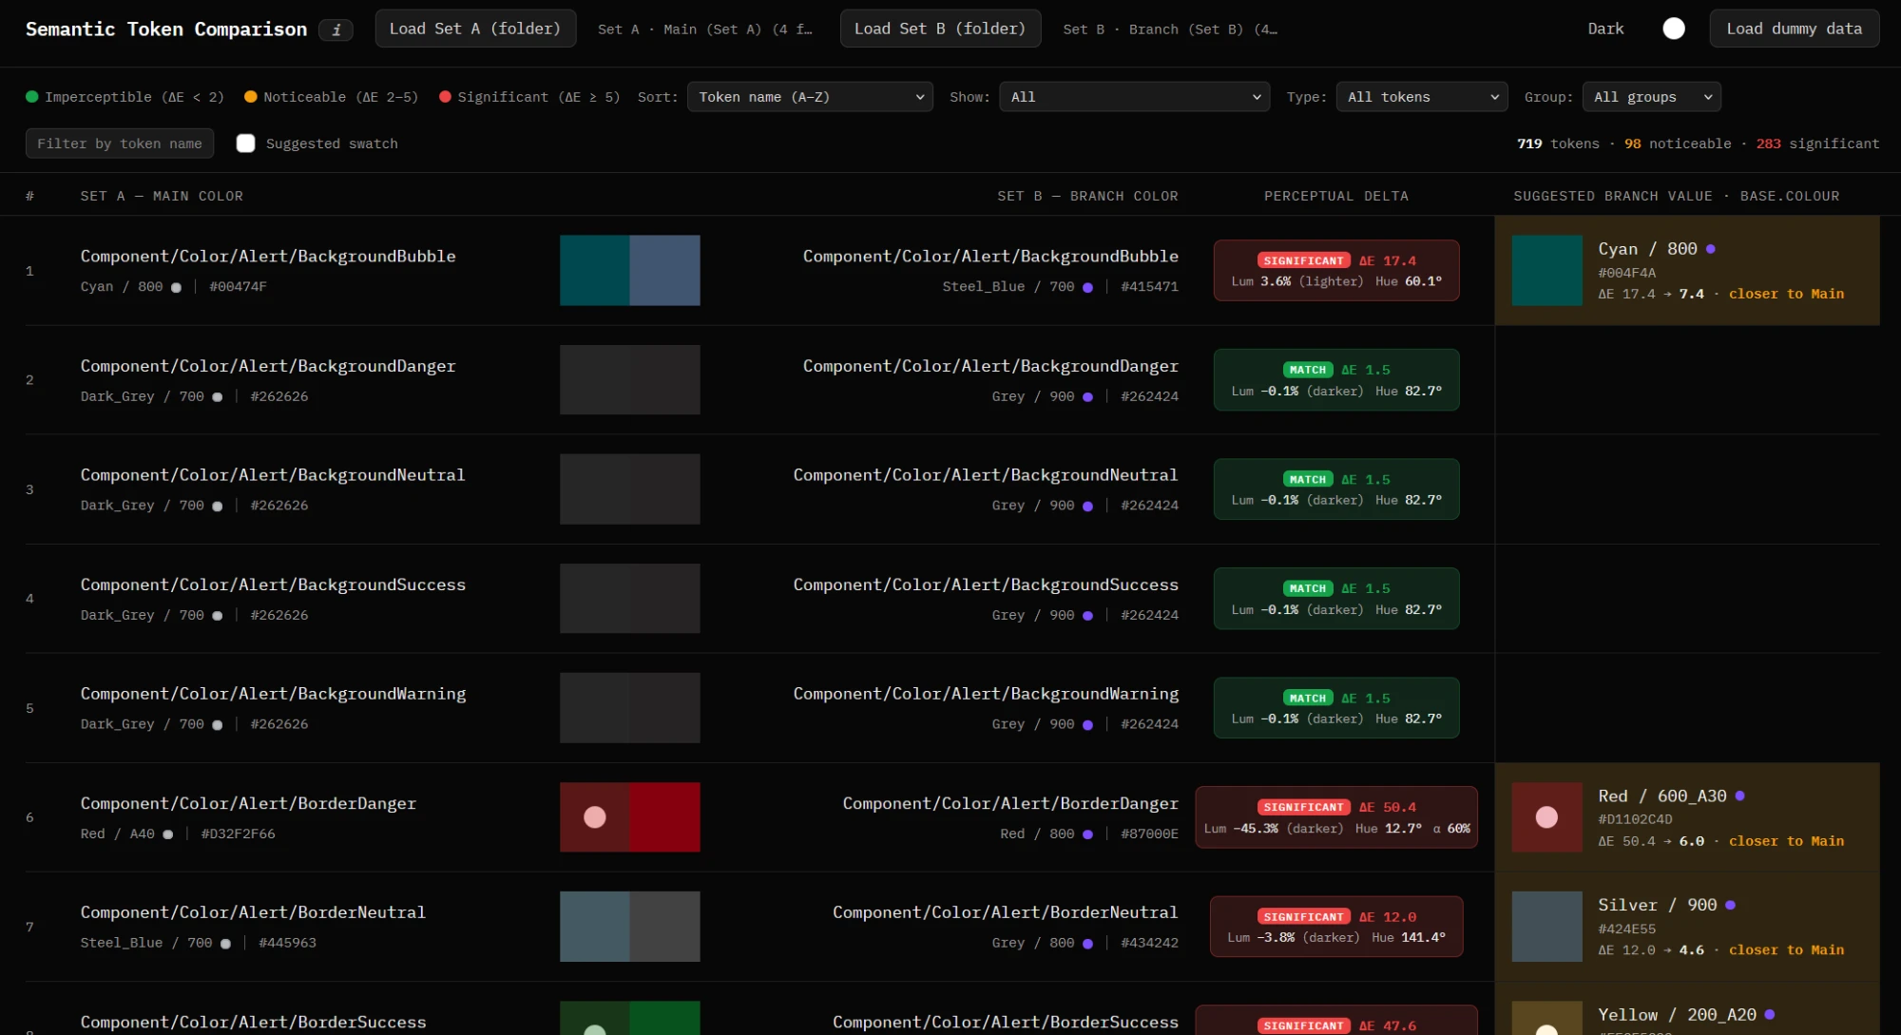Select the suggested Red / 600_A30 swatch
This screenshot has width=1901, height=1035.
point(1546,817)
